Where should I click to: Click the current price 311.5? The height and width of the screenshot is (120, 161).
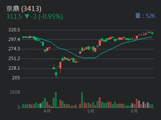pos(14,16)
